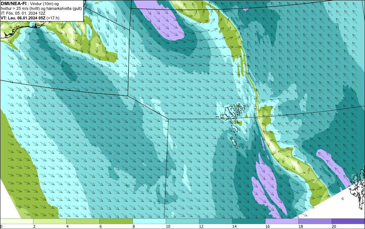This screenshot has width=365, height=229.
Task: Click the 8–10 m/s pale cyan legend swatch
Action: click(x=149, y=221)
